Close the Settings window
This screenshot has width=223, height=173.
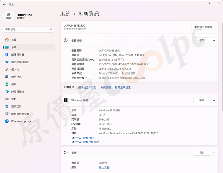(x=219, y=3)
